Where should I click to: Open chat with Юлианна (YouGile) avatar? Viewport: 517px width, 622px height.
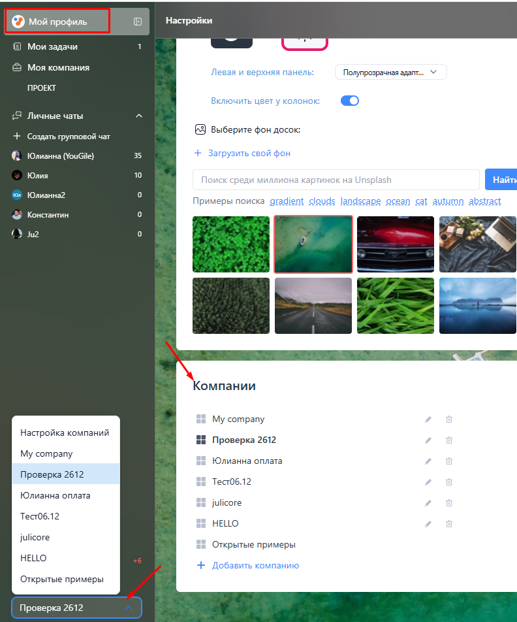click(17, 156)
